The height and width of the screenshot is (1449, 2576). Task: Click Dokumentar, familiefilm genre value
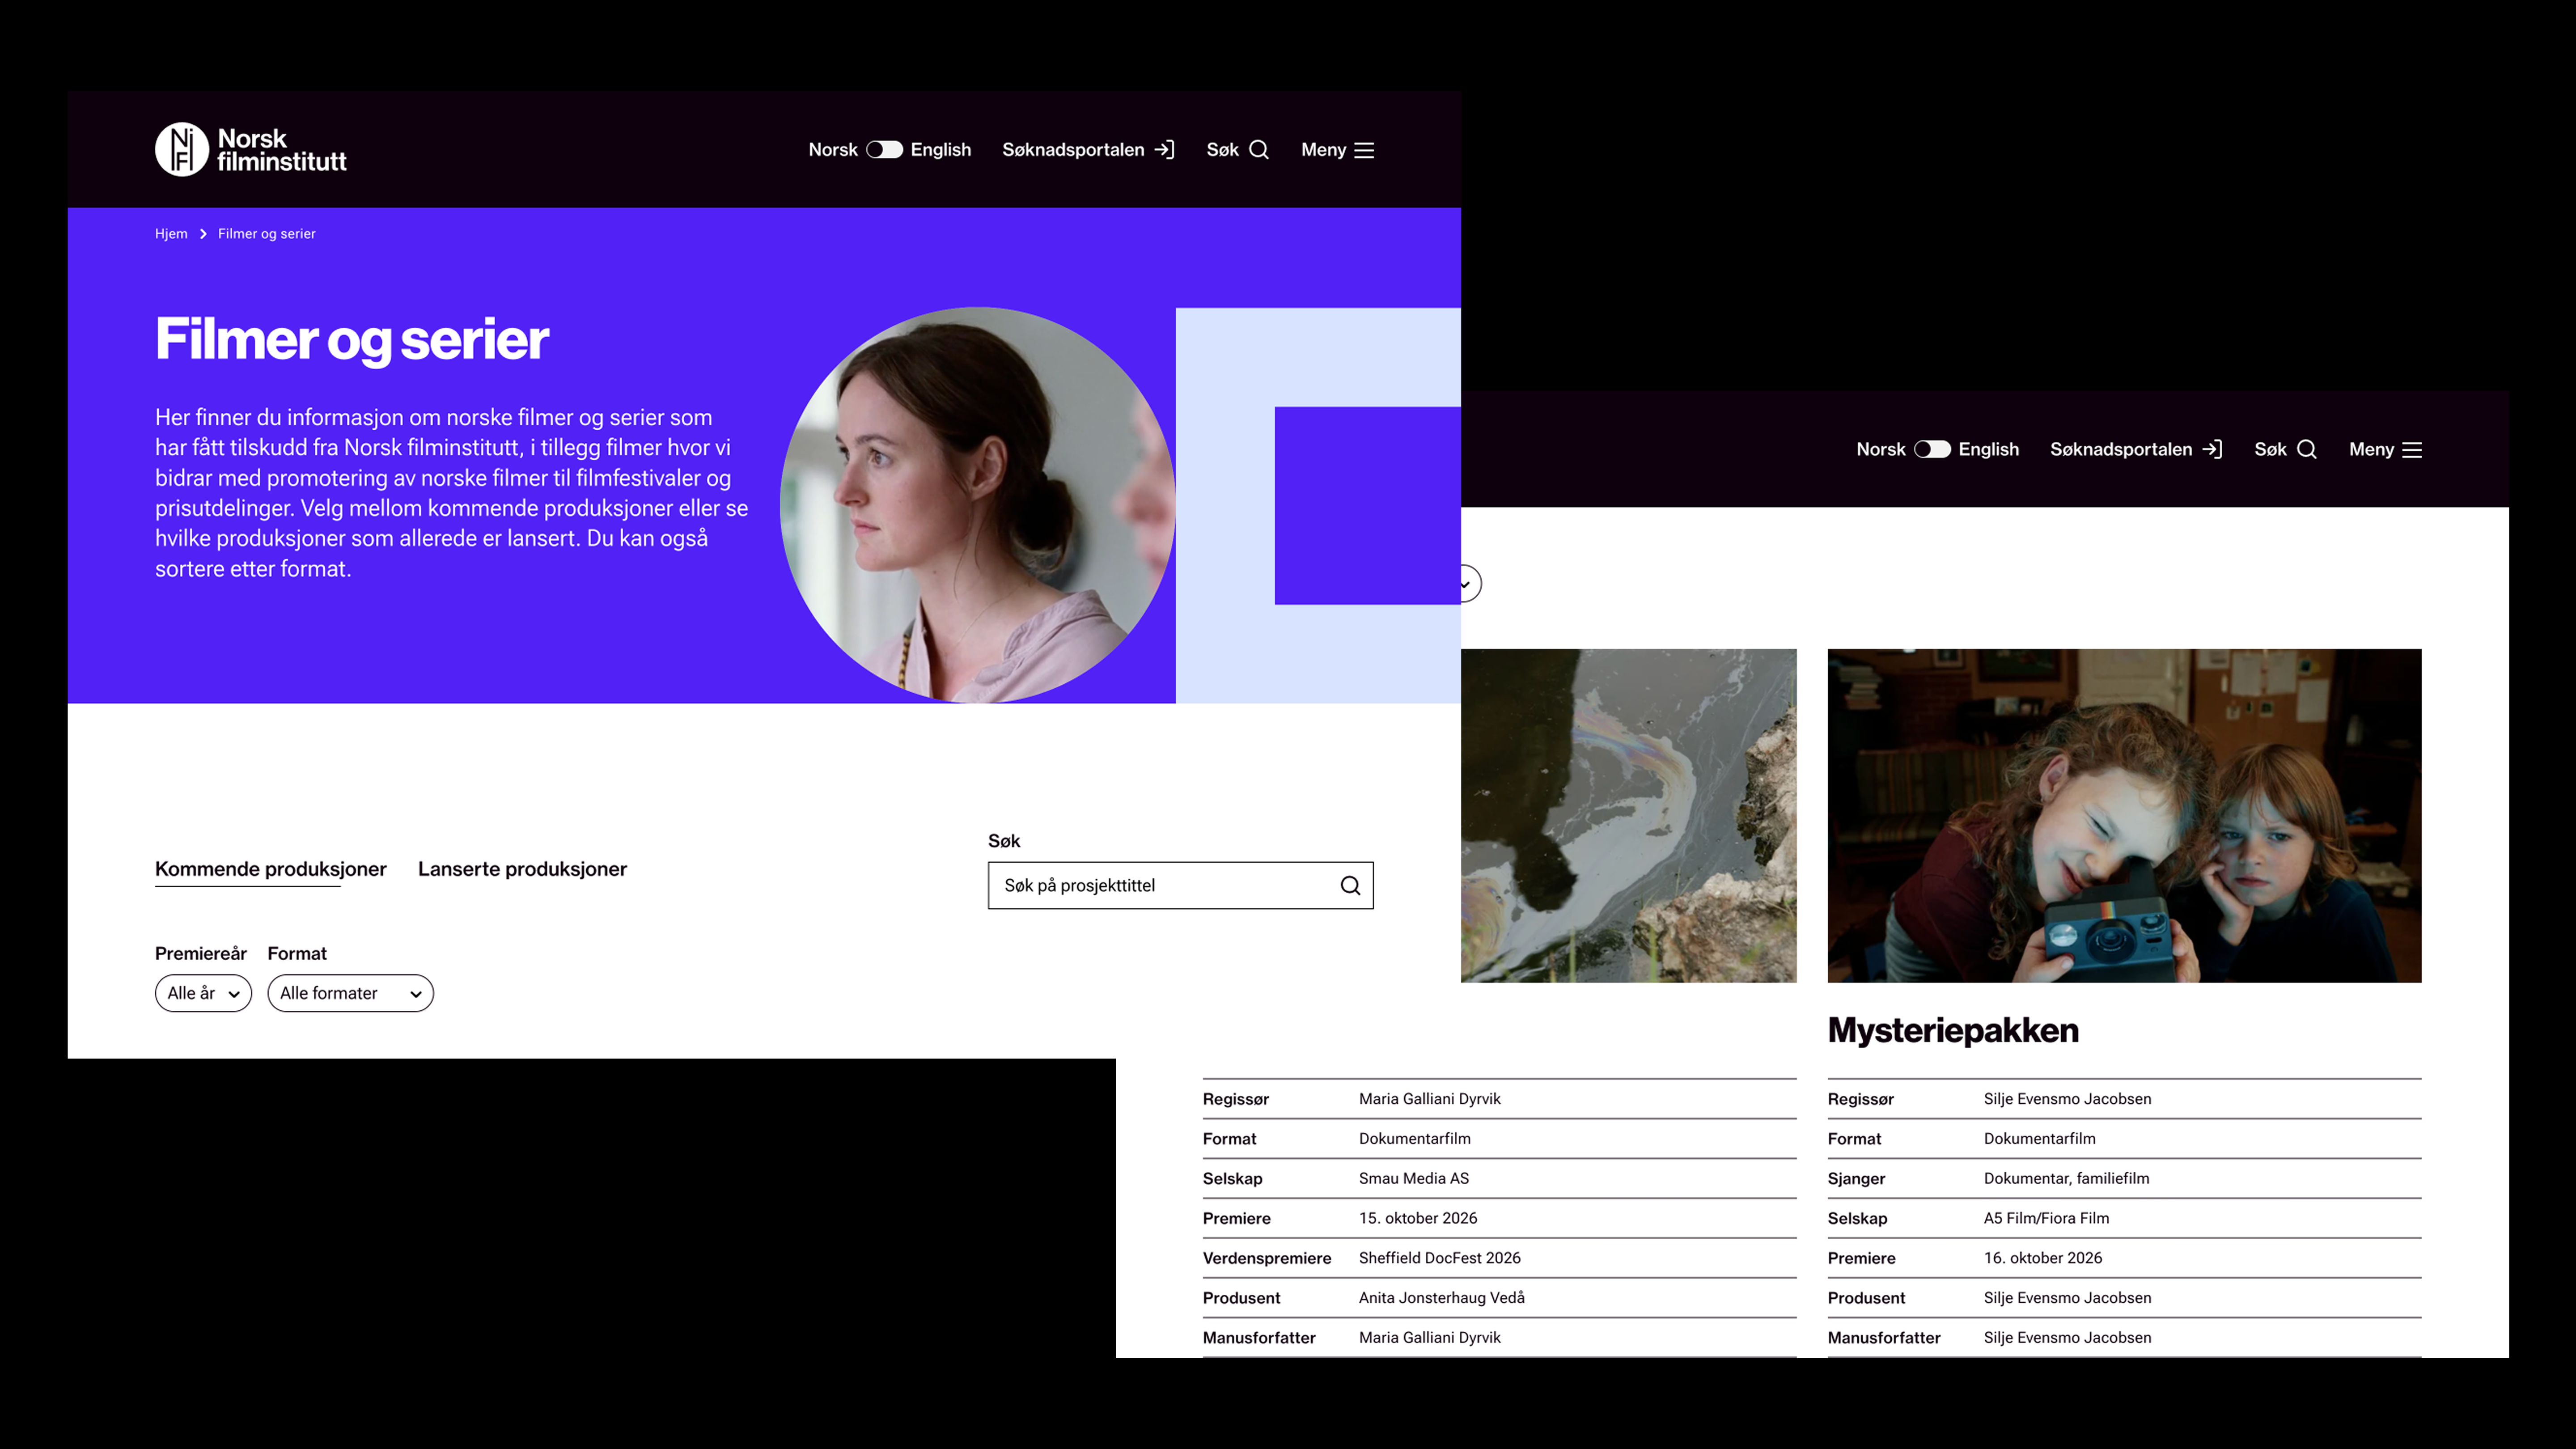2066,1178
